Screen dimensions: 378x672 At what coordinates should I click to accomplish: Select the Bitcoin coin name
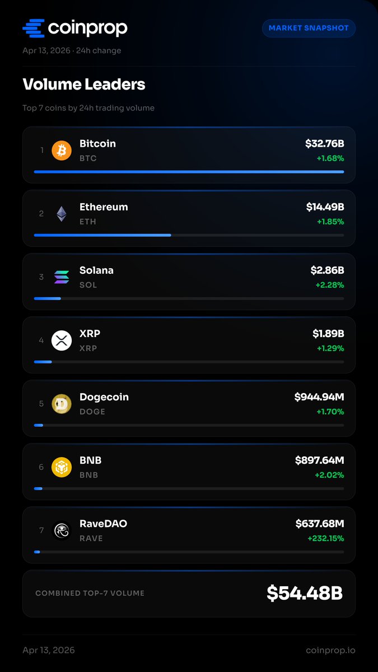[97, 144]
